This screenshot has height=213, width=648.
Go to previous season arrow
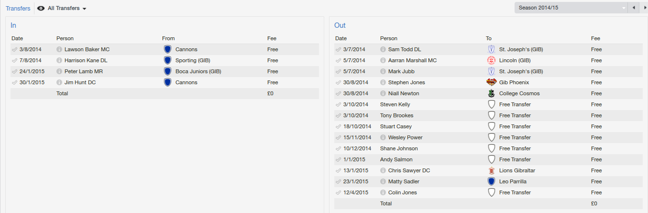[x=634, y=8]
